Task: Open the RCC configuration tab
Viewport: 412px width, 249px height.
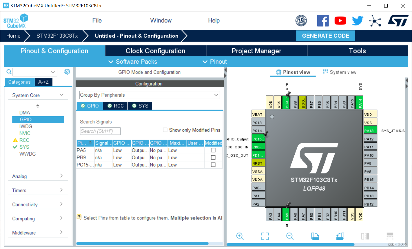Action: [x=116, y=106]
